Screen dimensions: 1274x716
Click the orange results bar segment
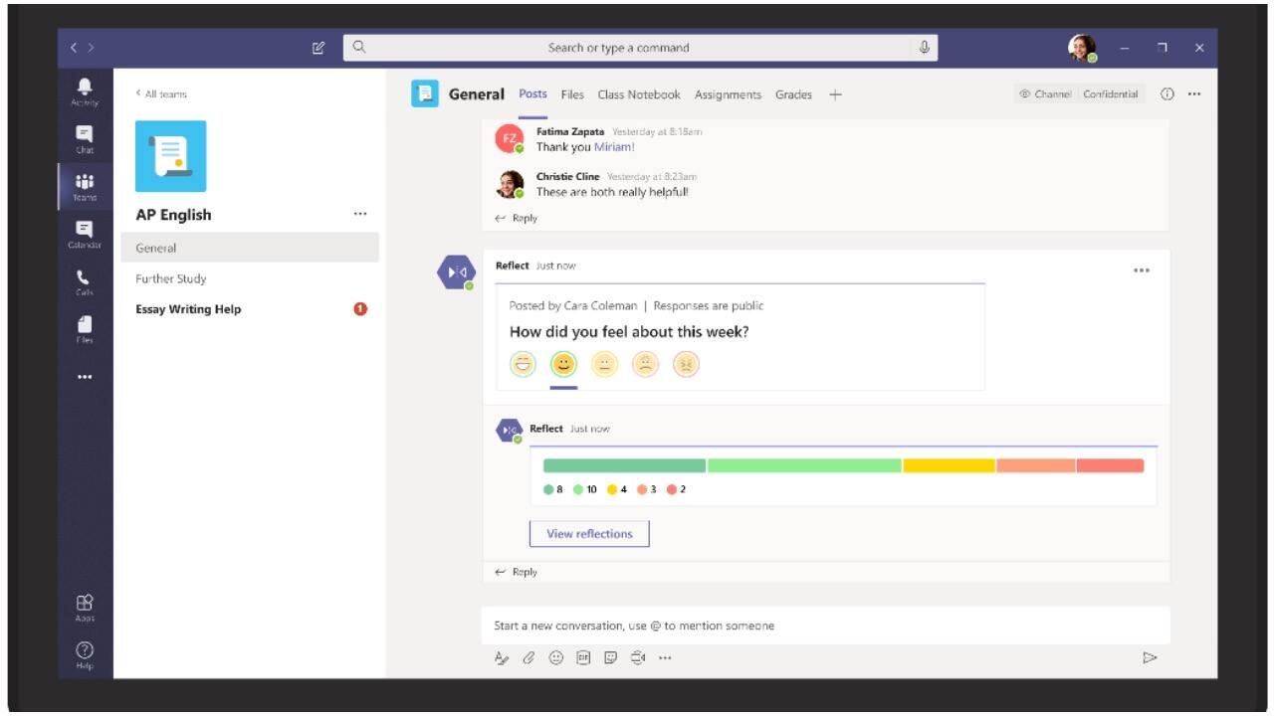coord(1035,465)
